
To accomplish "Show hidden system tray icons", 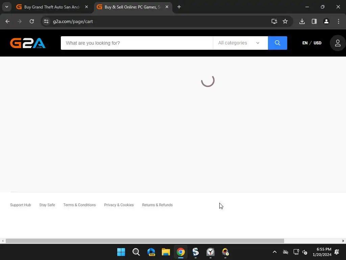I will (x=275, y=252).
